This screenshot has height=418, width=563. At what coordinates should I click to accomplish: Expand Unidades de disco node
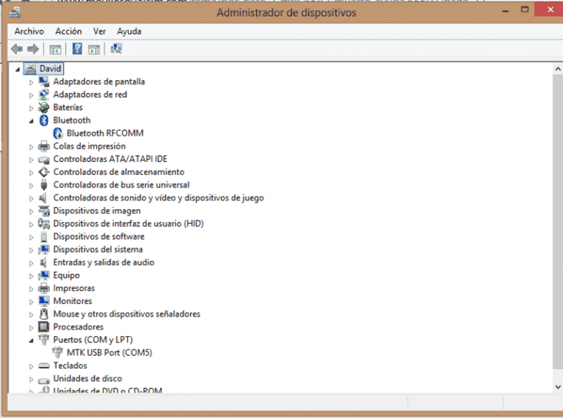(32, 380)
